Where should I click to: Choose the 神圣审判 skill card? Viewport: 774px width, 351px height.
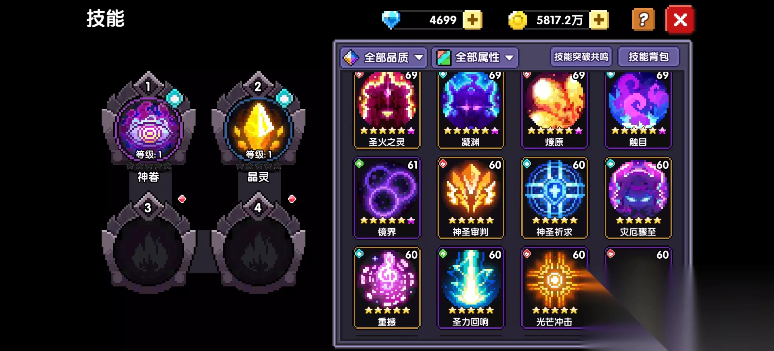point(470,198)
